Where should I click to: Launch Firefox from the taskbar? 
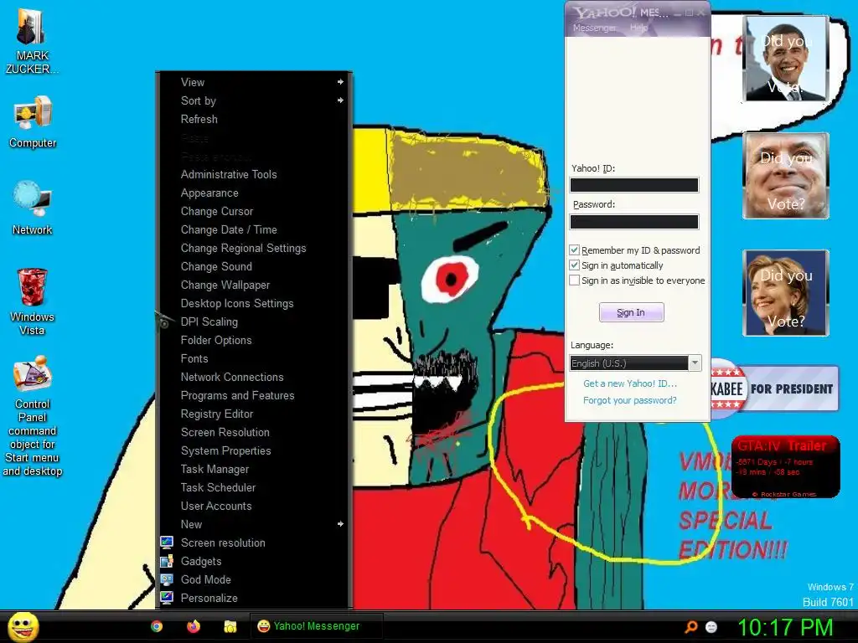[194, 626]
